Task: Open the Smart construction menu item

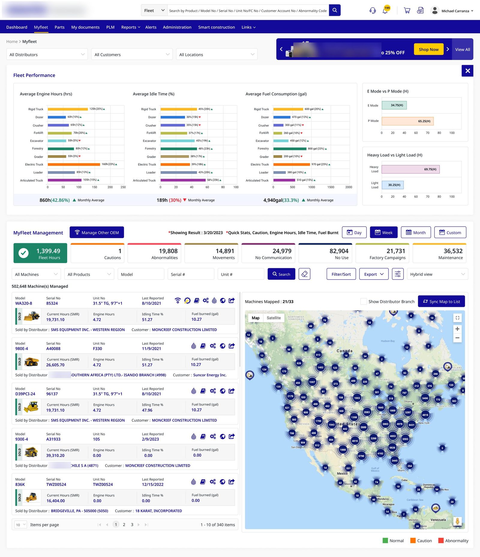Action: point(216,27)
